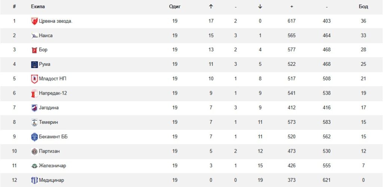Click the plus goals-scored column header
The width and height of the screenshot is (383, 187).
pyautogui.click(x=291, y=7)
